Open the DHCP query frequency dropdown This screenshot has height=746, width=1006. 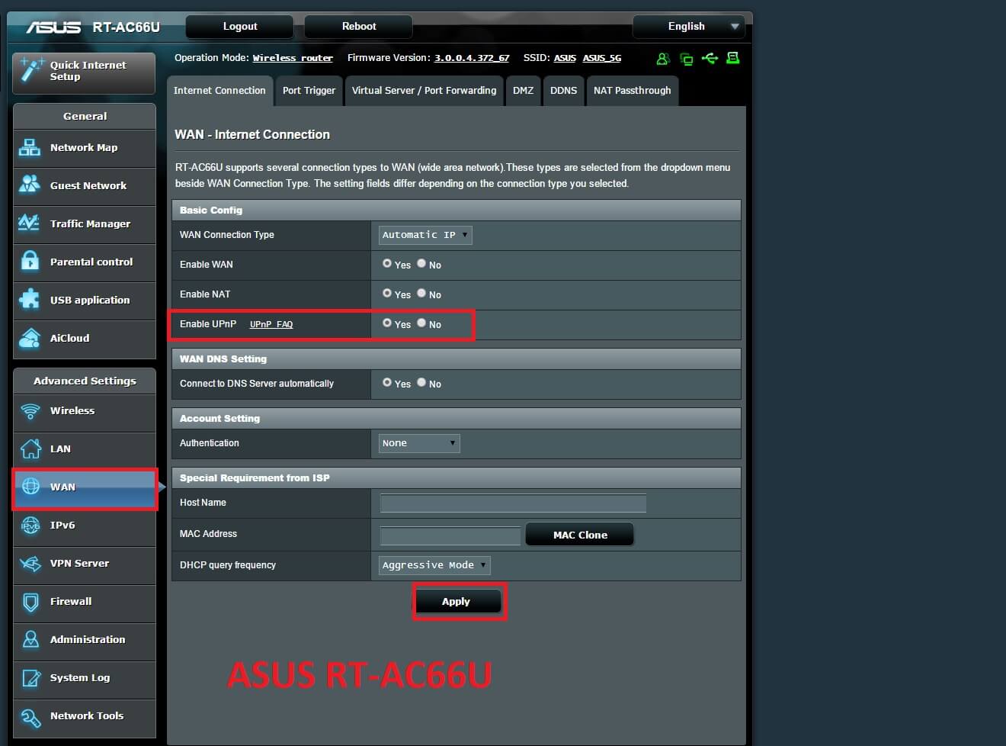(x=434, y=565)
